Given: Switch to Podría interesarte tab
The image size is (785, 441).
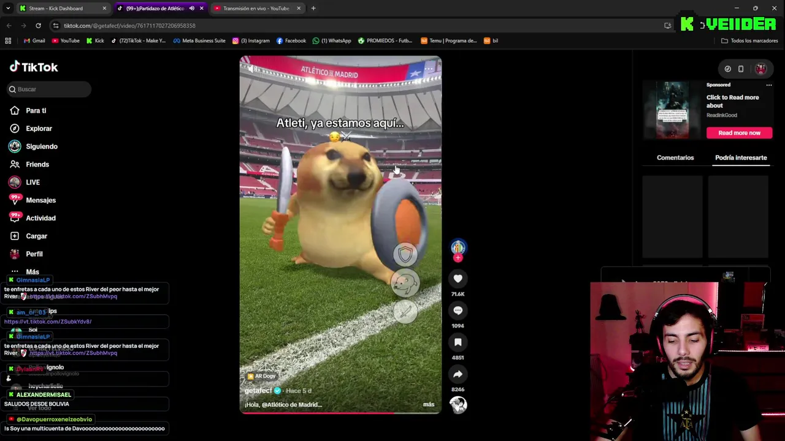Looking at the screenshot, I should (x=741, y=157).
